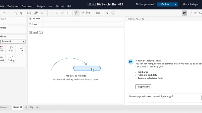Screen dimensions: 202x113
Task: Open the Text marks card
Action: click(21, 49)
